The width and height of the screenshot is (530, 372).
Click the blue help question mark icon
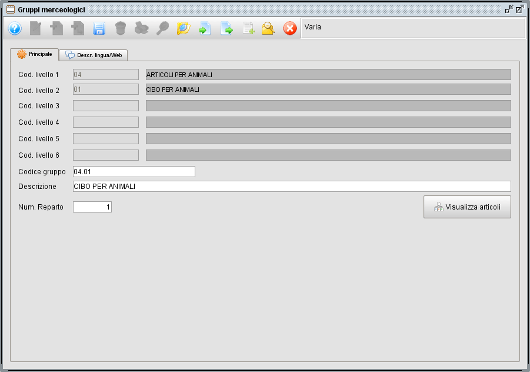tap(15, 28)
